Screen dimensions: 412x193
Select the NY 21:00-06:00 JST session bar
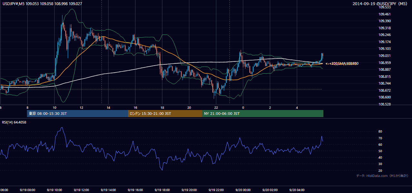click(263, 114)
